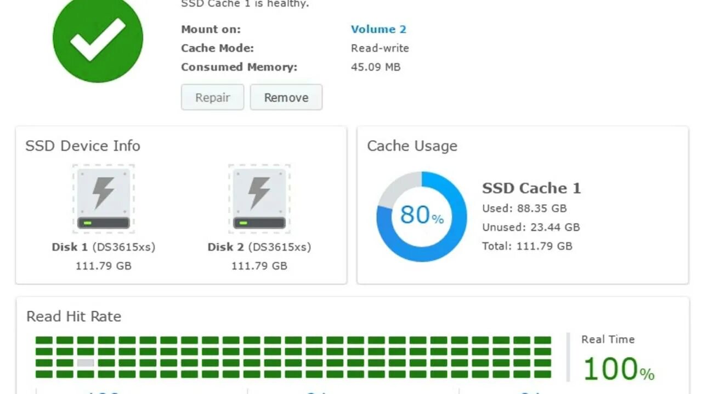Click the green healthy checkmark status icon
Screen dimensions: 702x394
pyautogui.click(x=98, y=38)
